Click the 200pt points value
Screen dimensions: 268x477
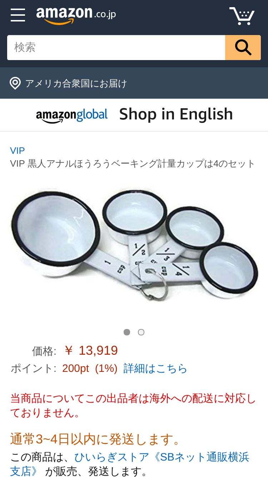click(75, 368)
